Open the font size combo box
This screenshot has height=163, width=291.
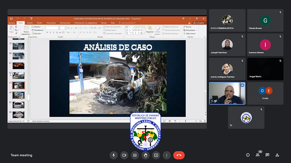pos(63,28)
